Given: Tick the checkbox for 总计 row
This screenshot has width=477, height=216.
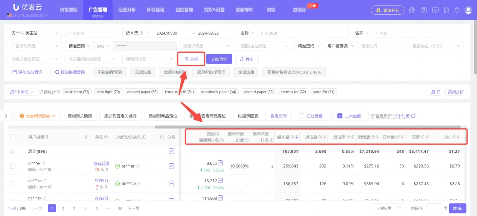Looking at the screenshot, I should pos(13,151).
